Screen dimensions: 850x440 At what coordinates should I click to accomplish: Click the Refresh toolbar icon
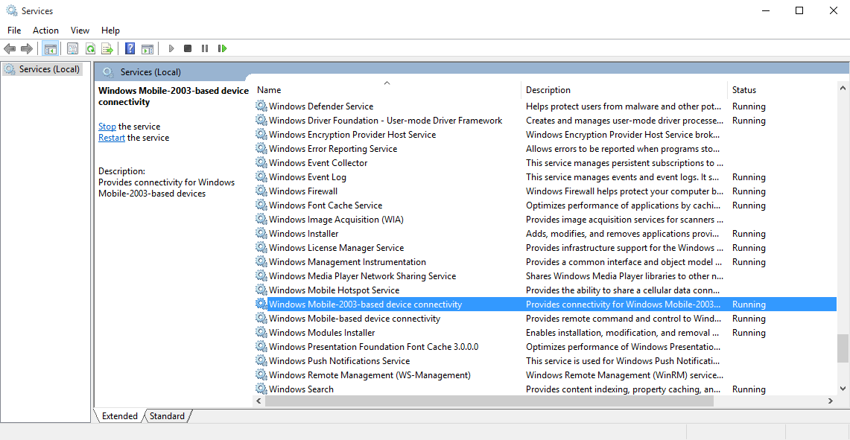(x=90, y=49)
